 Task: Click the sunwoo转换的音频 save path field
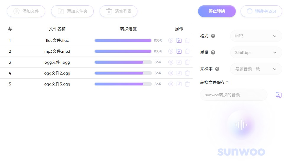point(233,95)
